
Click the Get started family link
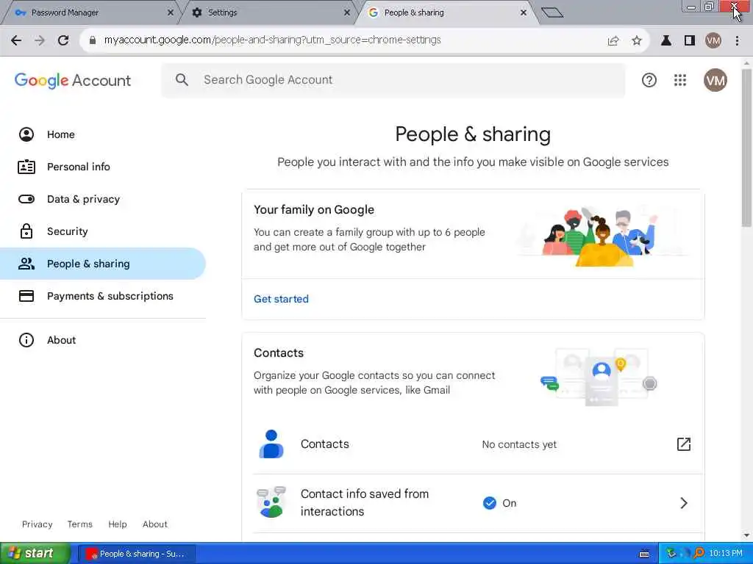[x=281, y=299]
